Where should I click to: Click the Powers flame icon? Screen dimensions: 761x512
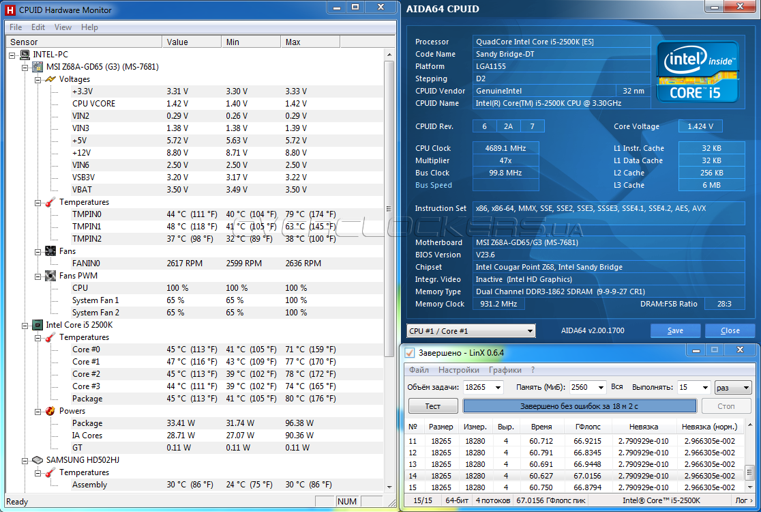point(50,411)
